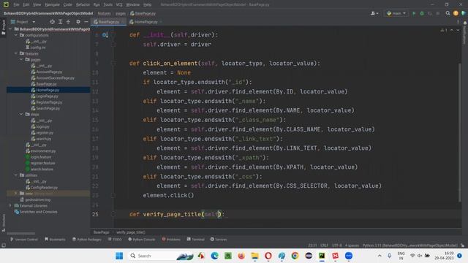This screenshot has height=263, width=468.
Task: Open editor tabs more options icon
Action: click(458, 22)
